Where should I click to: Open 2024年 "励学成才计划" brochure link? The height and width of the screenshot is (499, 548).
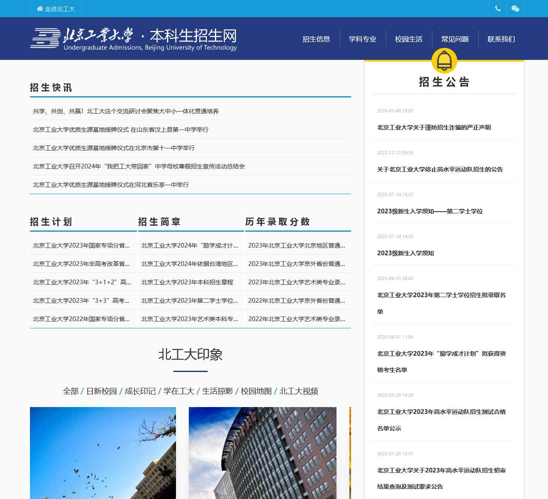190,245
